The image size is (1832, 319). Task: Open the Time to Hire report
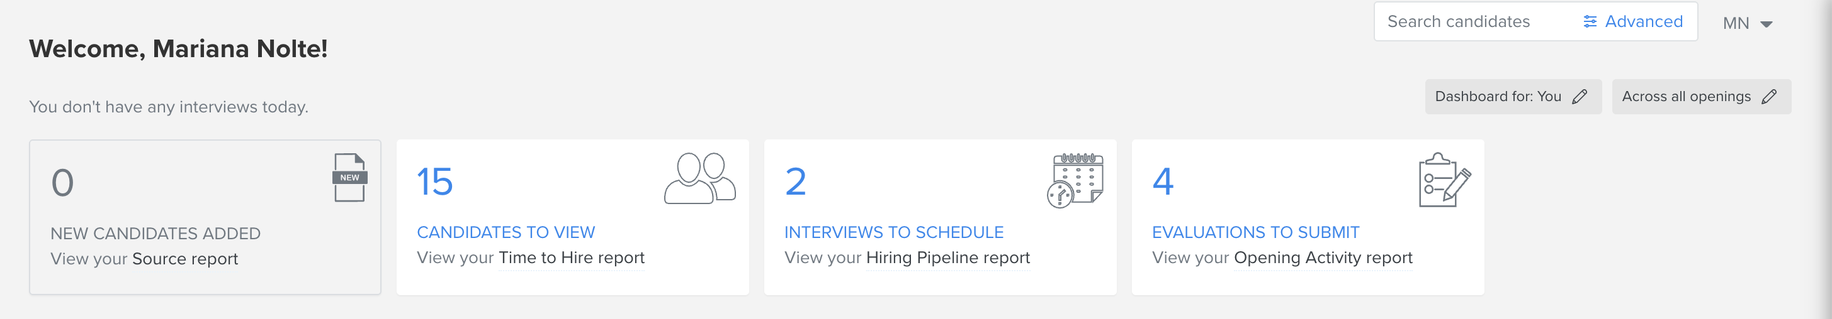click(572, 257)
